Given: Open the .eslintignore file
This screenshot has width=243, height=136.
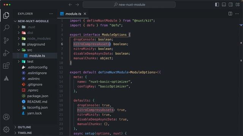Looking at the screenshot, I should [x=35, y=73].
